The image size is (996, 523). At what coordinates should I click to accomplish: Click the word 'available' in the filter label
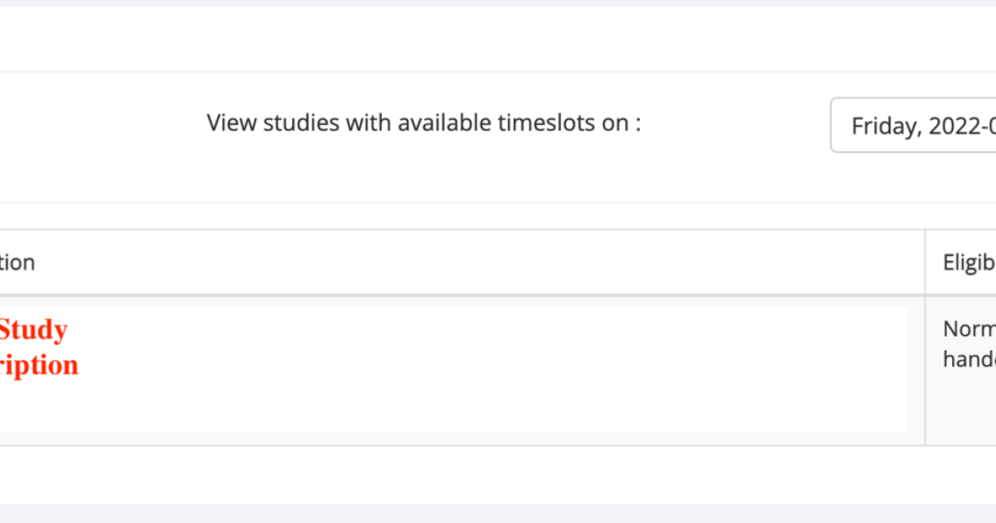pos(444,123)
